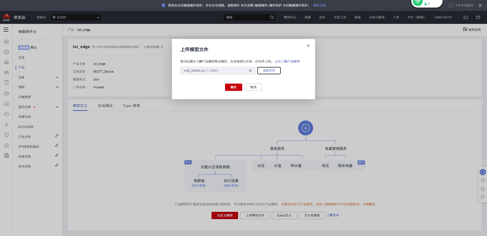Image resolution: width=487 pixels, height=236 pixels.
Task: Click the 导入库模型 button
Action: [x=312, y=215]
